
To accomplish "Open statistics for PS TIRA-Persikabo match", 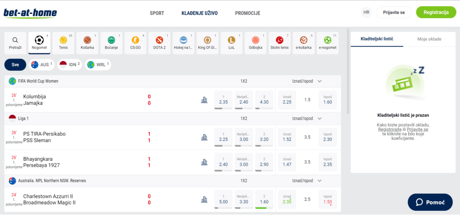I will coord(204,137).
